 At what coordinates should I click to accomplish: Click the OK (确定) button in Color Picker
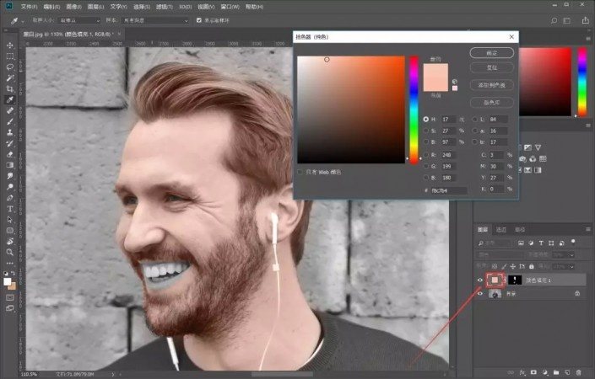pyautogui.click(x=491, y=52)
